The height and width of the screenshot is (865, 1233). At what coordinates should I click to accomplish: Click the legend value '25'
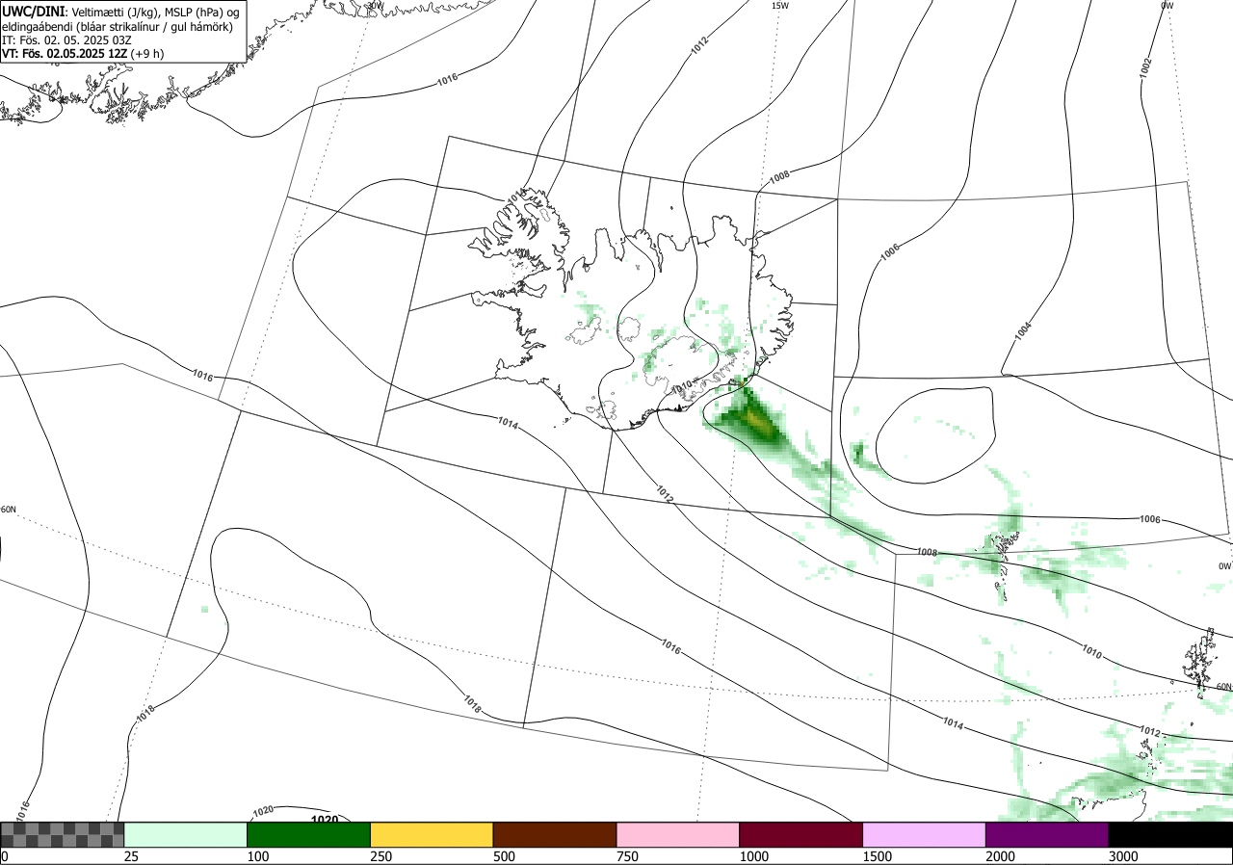131,856
